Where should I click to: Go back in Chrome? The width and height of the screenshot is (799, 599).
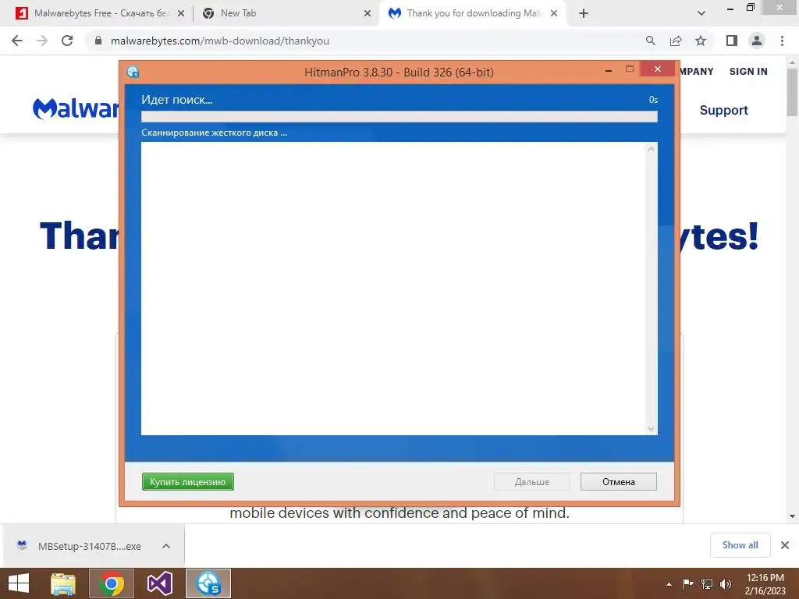click(x=17, y=41)
